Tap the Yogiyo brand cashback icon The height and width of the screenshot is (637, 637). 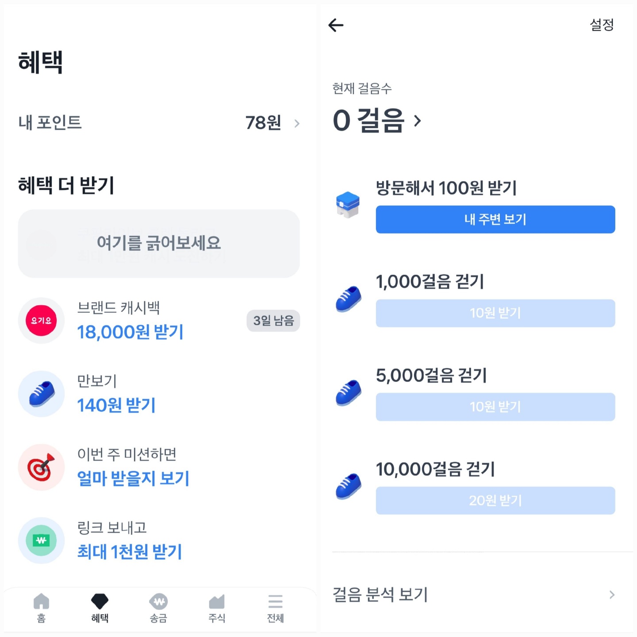[41, 321]
